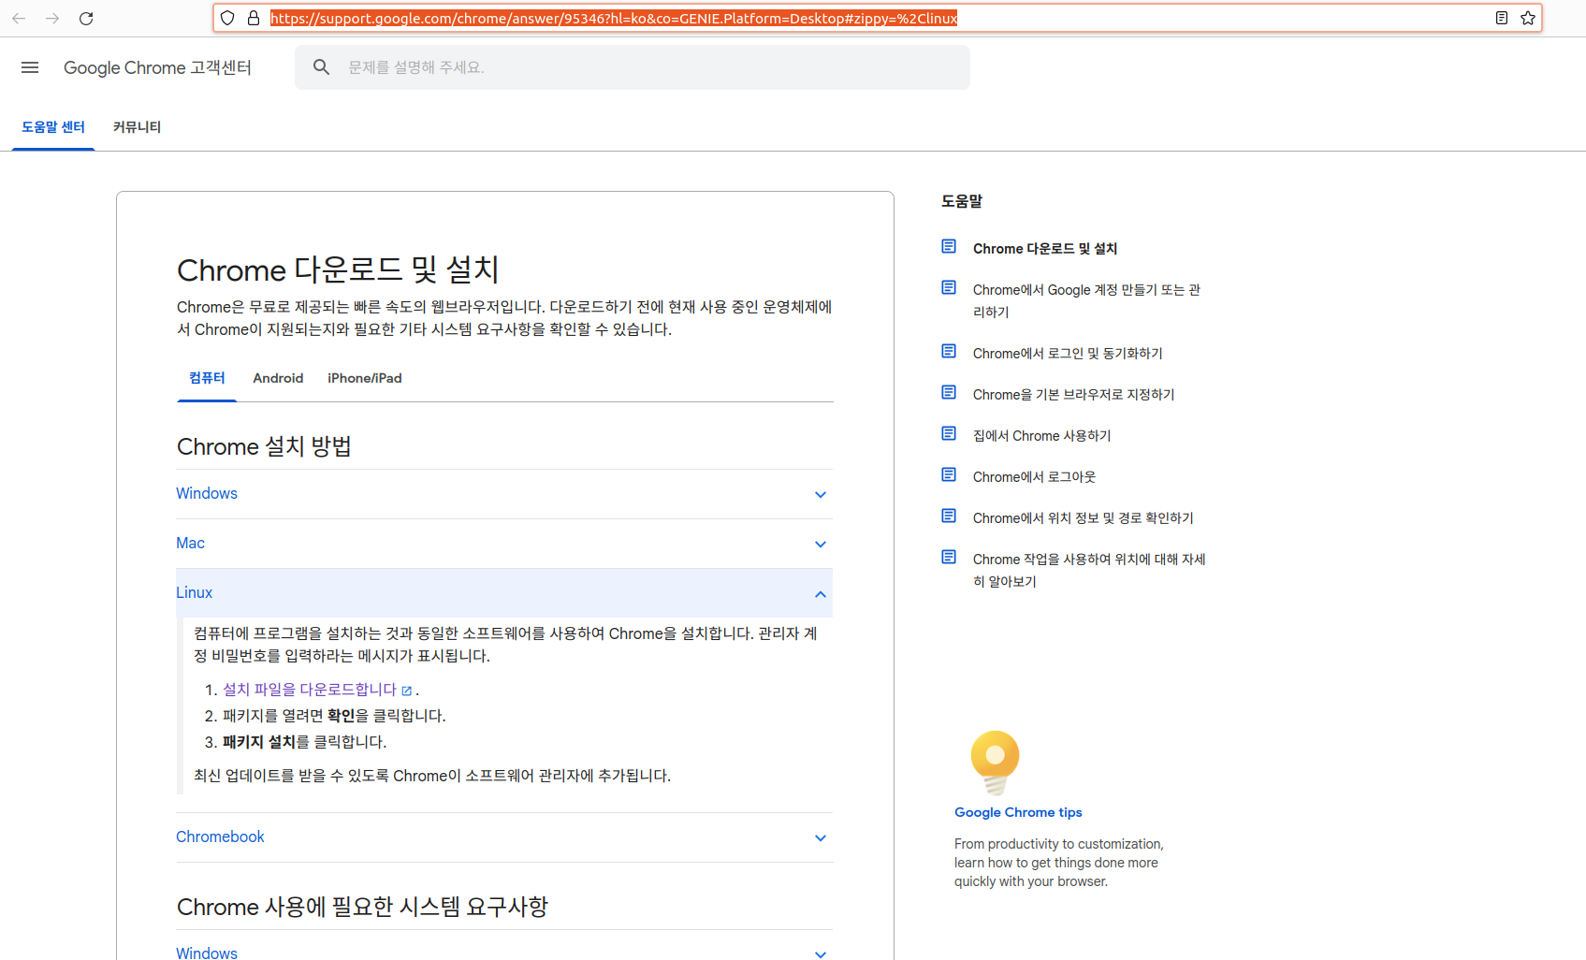Select the 컴퓨터 platform tab
The image size is (1586, 960).
[207, 378]
